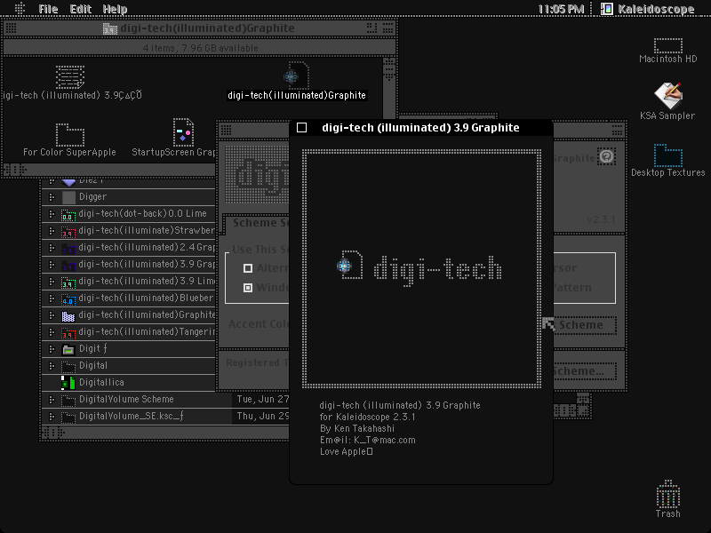
Task: Click the green Digitallica scheme file icon
Action: click(x=68, y=383)
